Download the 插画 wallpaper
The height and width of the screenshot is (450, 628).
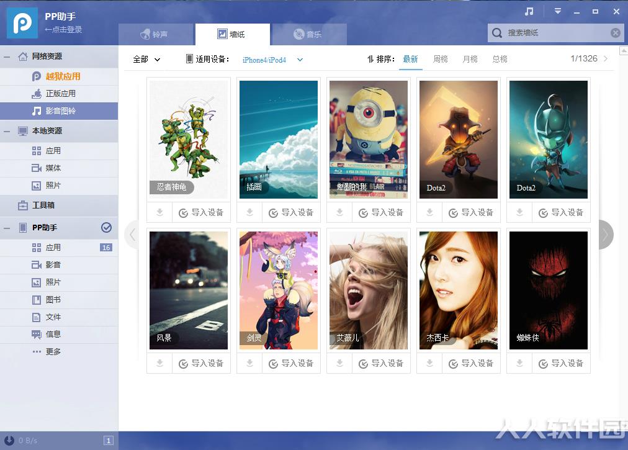click(249, 212)
